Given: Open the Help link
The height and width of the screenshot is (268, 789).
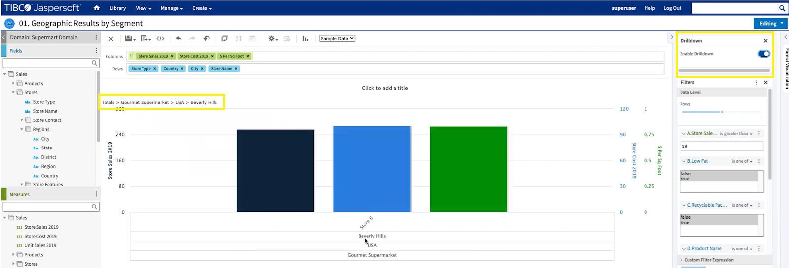Looking at the screenshot, I should pyautogui.click(x=649, y=8).
